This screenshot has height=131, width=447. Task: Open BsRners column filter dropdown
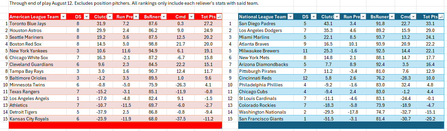(x=163, y=17)
